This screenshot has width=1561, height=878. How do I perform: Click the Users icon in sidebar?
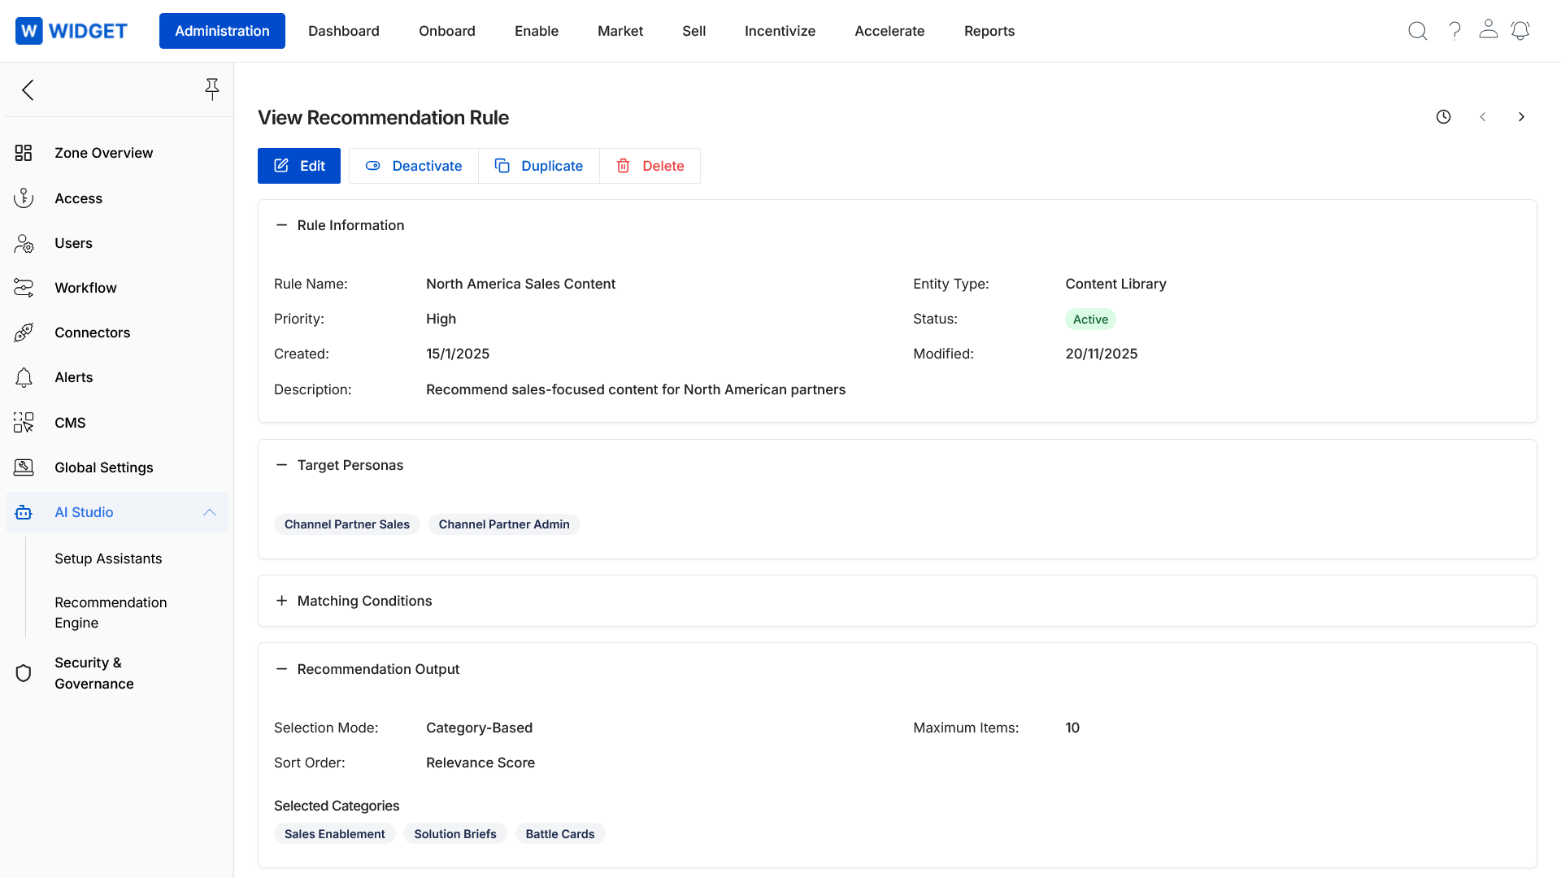24,243
